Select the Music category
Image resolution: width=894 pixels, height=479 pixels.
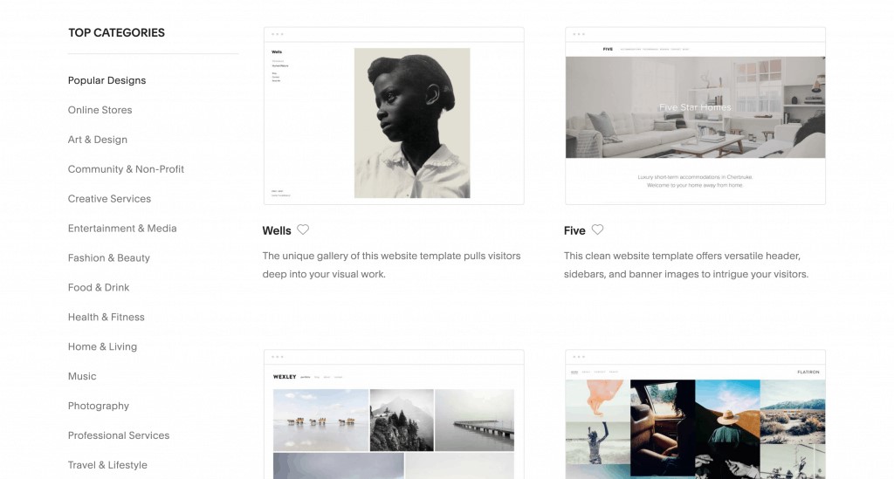82,376
